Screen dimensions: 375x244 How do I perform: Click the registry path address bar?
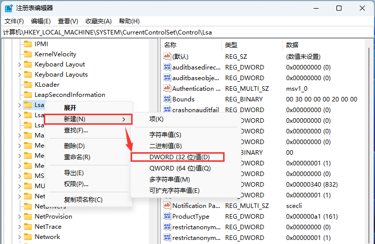coord(188,32)
